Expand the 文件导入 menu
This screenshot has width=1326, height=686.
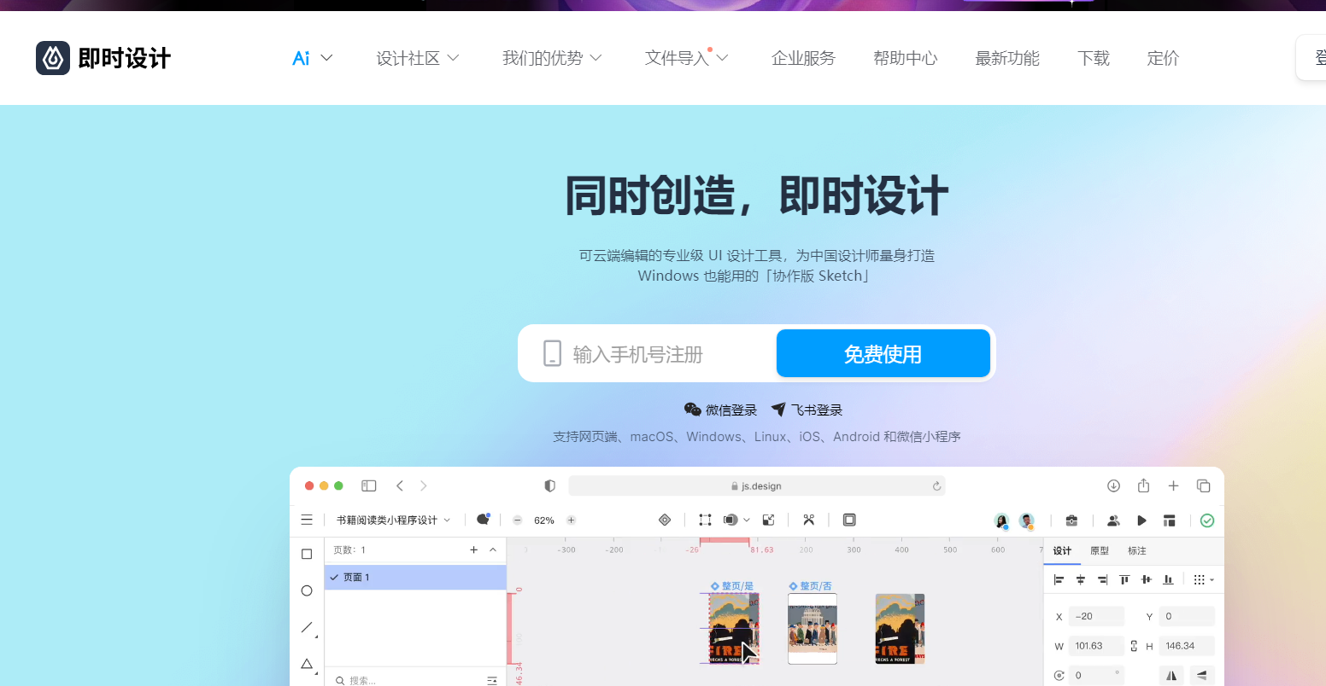686,58
